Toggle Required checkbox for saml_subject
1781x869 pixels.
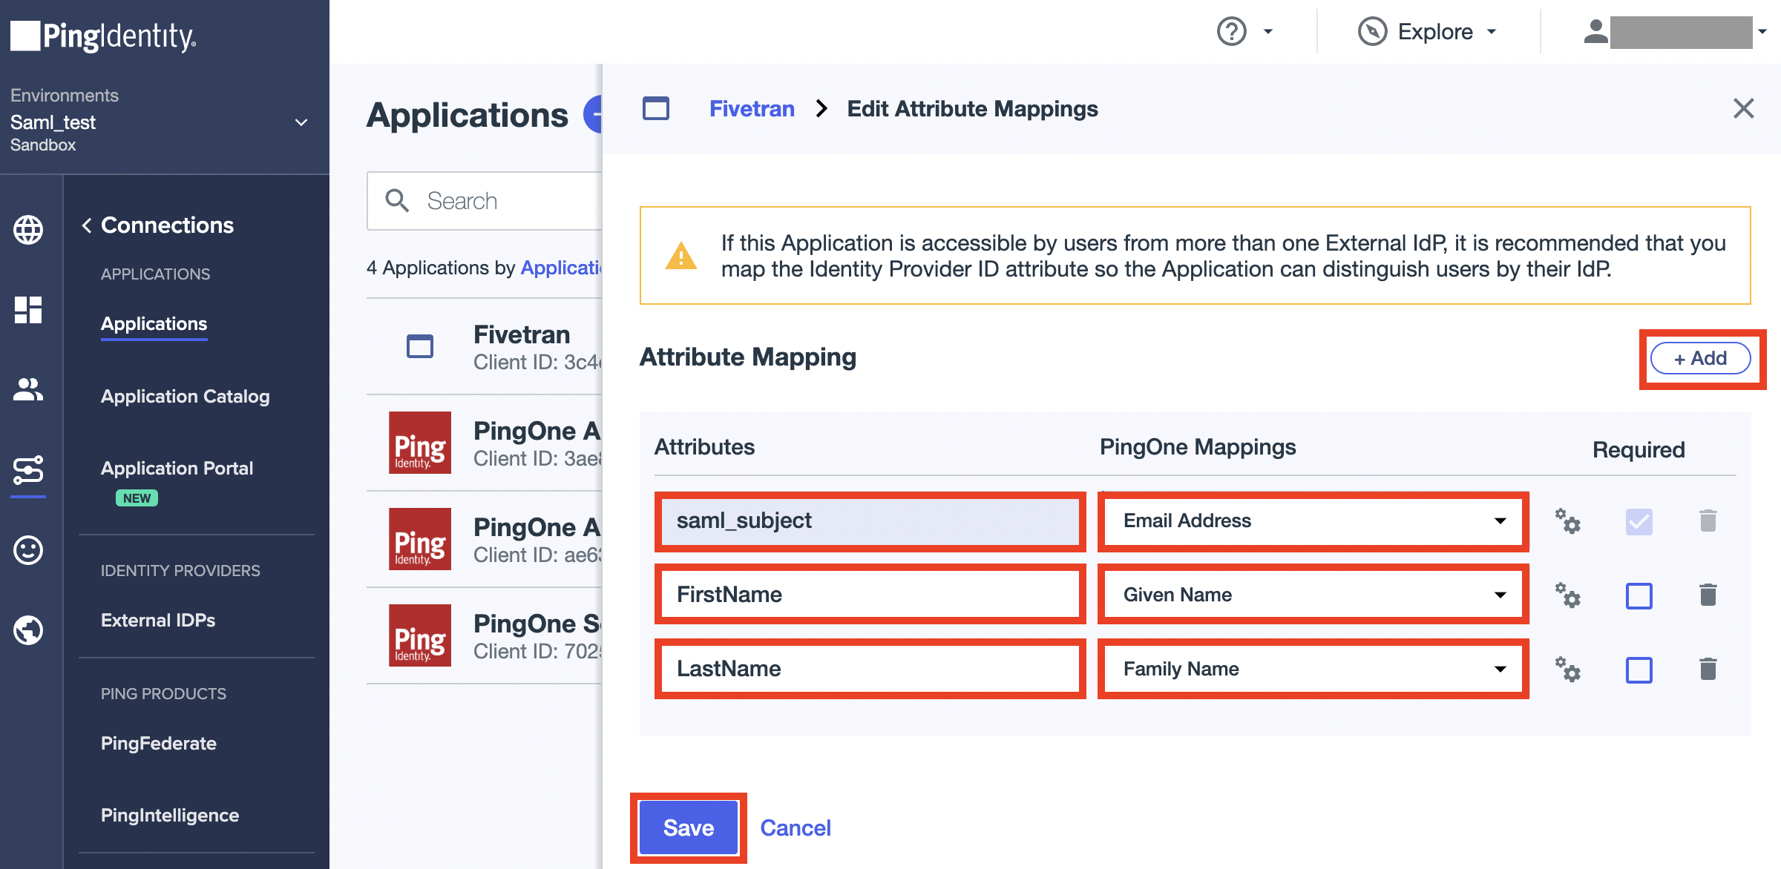pyautogui.click(x=1639, y=521)
